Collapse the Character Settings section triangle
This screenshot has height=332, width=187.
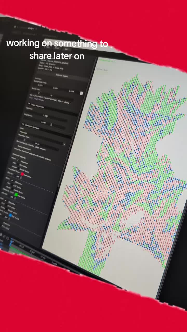pyautogui.click(x=23, y=124)
